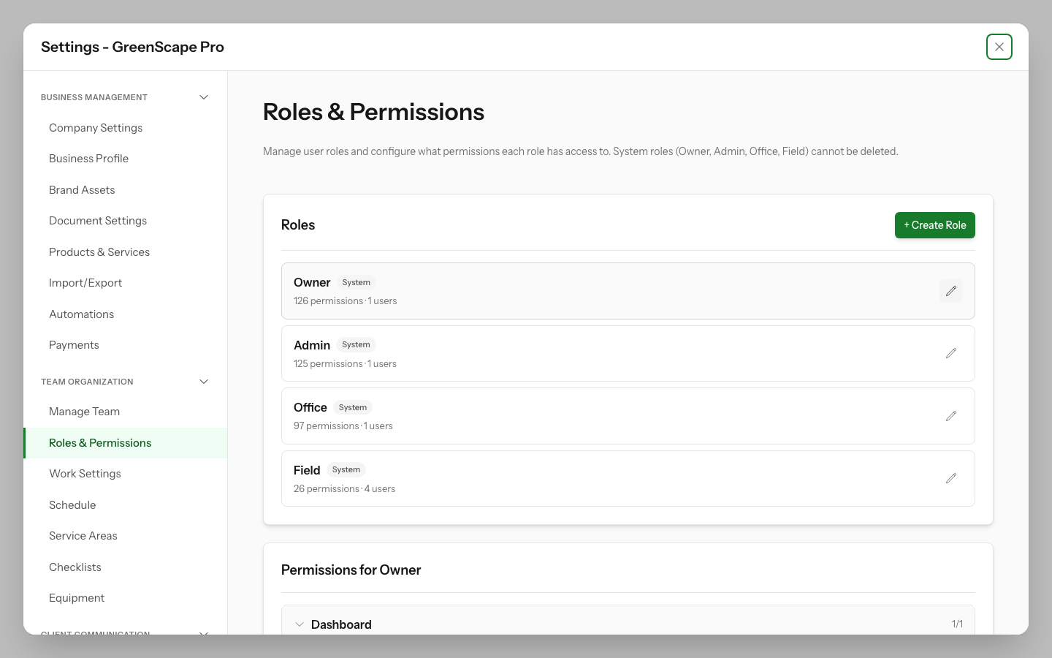Open Automations settings
Viewport: 1052px width, 658px height.
point(81,314)
